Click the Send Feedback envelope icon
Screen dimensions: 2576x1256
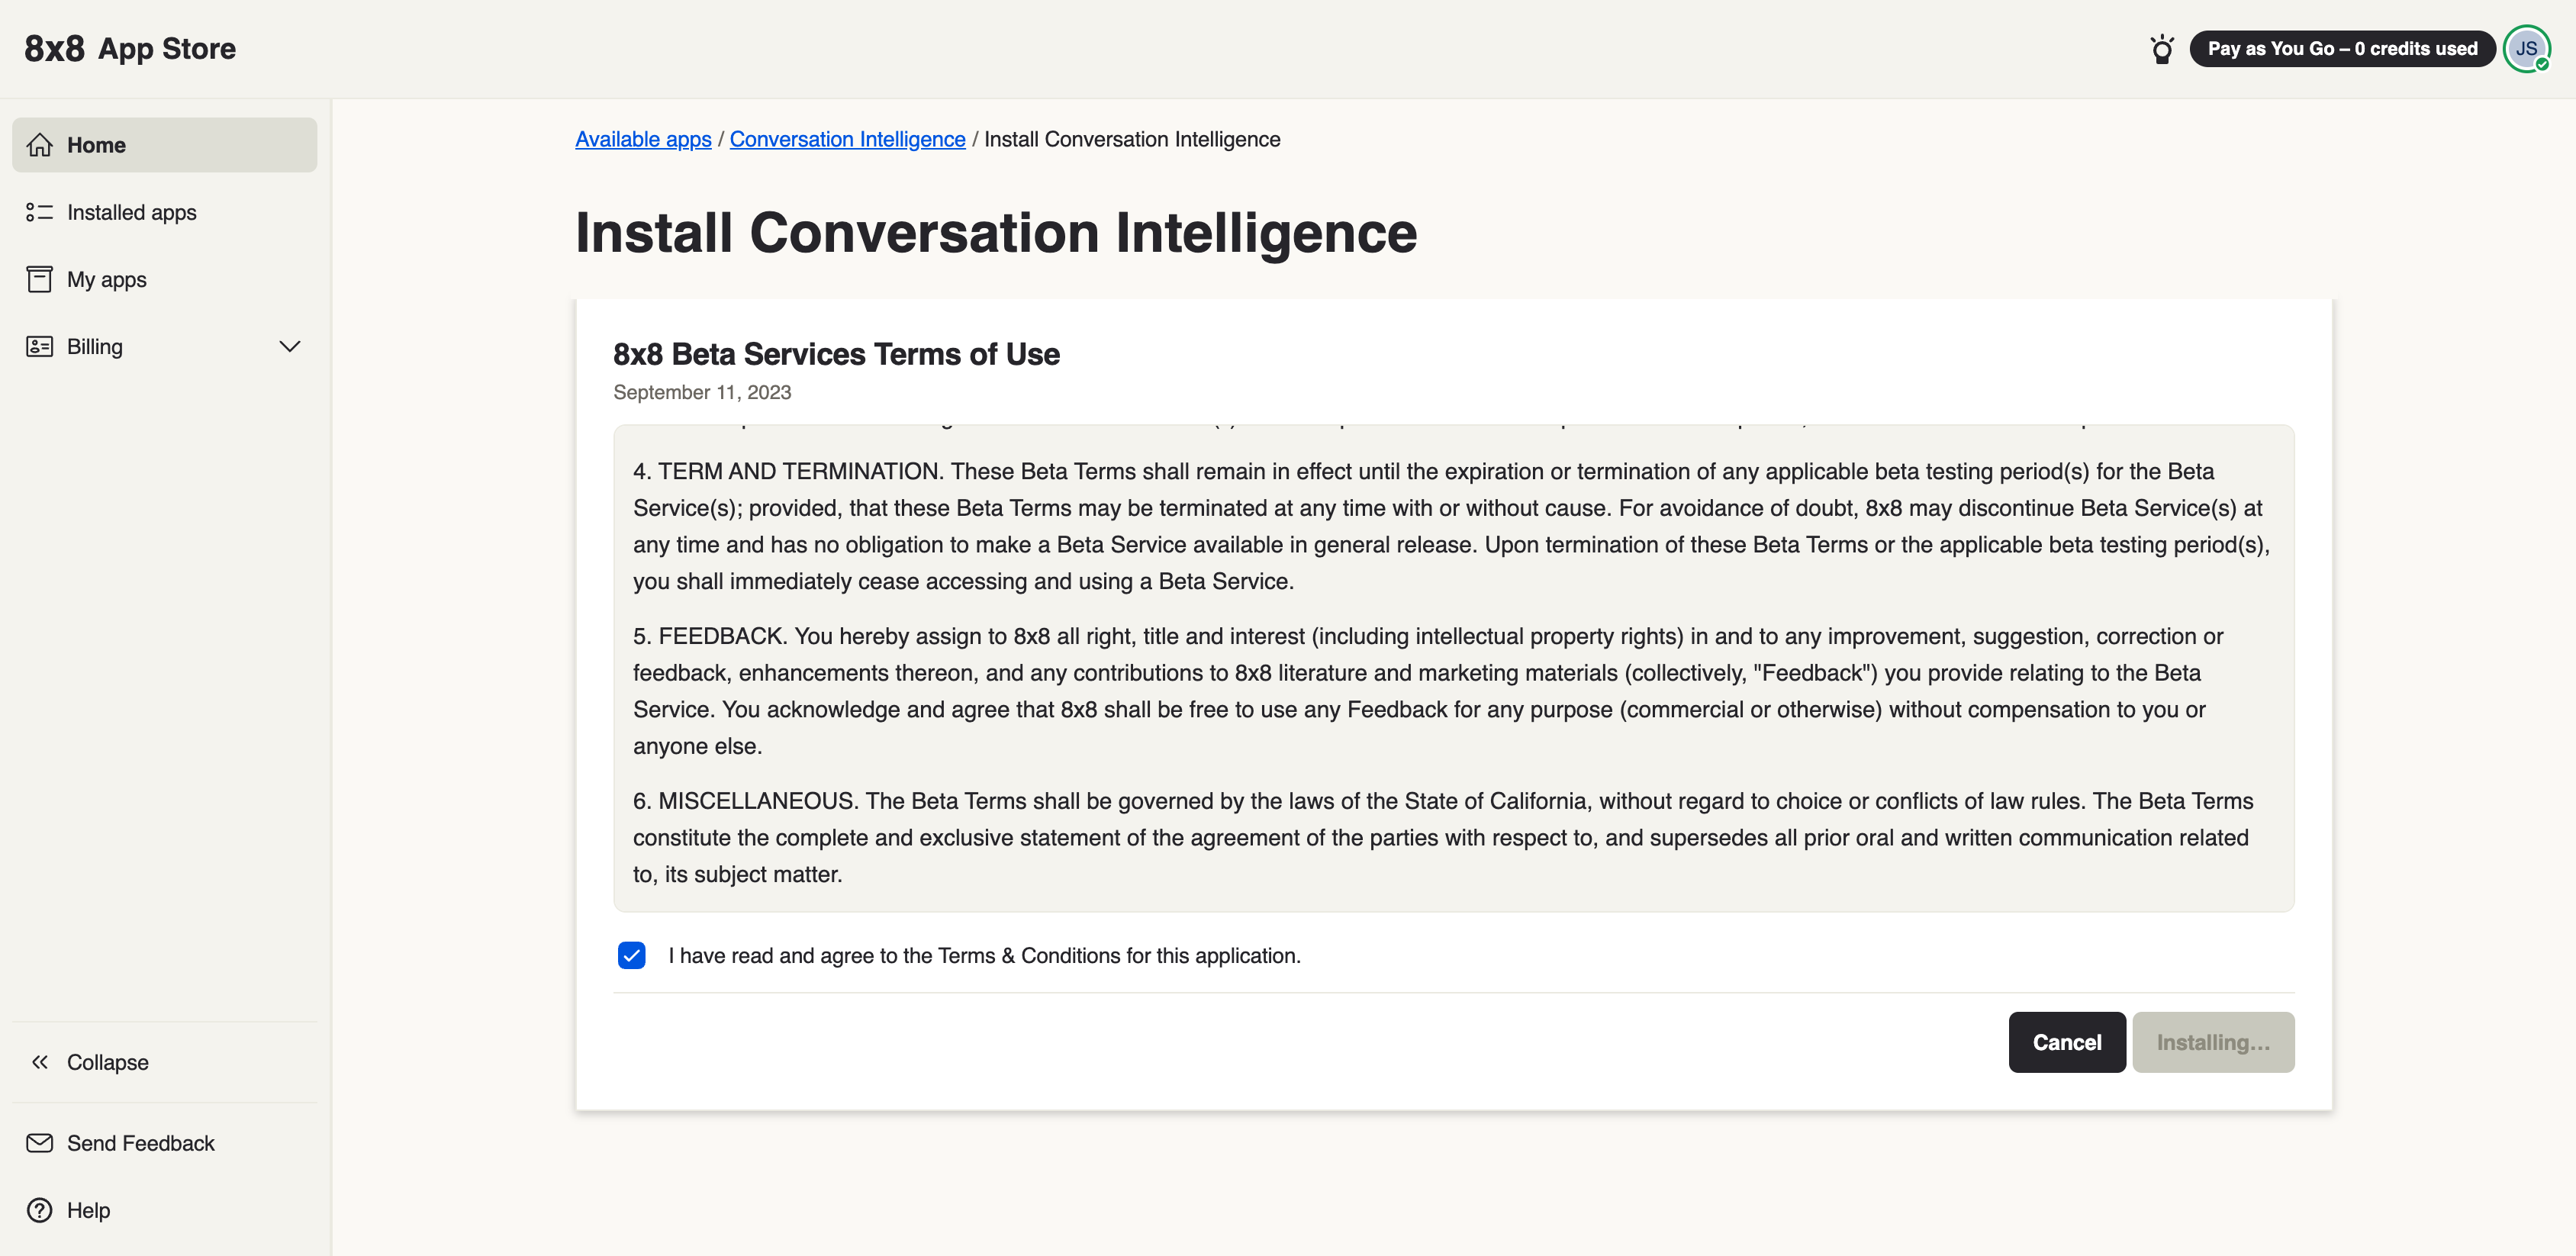40,1143
